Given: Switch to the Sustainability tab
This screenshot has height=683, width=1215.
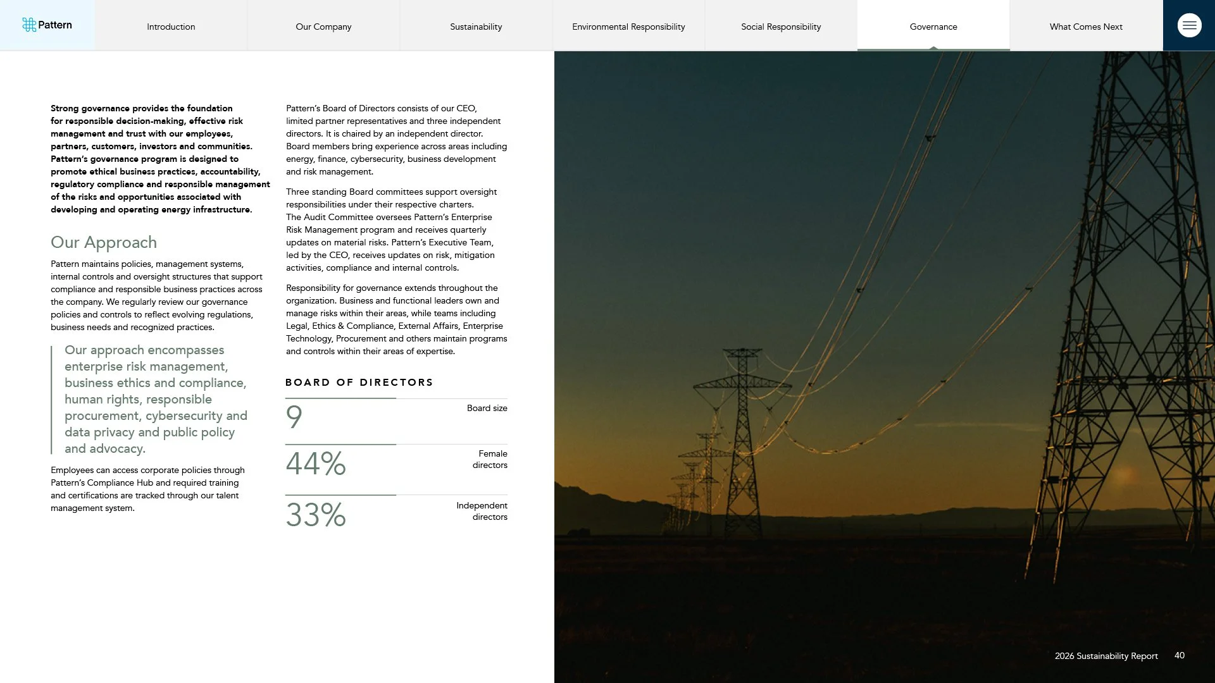Looking at the screenshot, I should [476, 27].
